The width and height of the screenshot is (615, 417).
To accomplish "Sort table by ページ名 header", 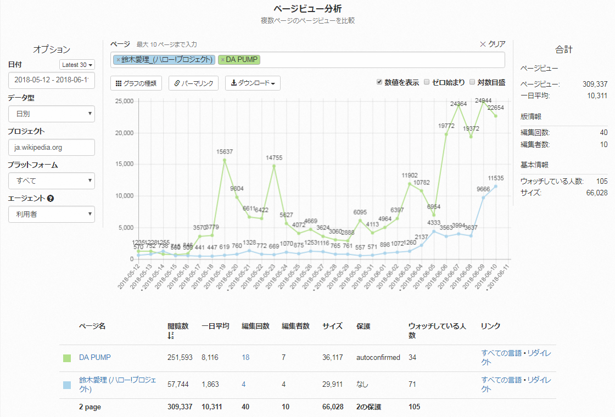I will tap(92, 326).
